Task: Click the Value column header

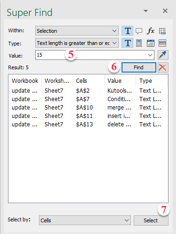Action: [120, 80]
